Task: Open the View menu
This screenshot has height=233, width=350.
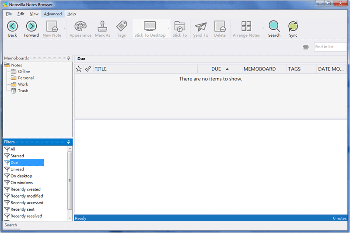Action: (x=34, y=14)
